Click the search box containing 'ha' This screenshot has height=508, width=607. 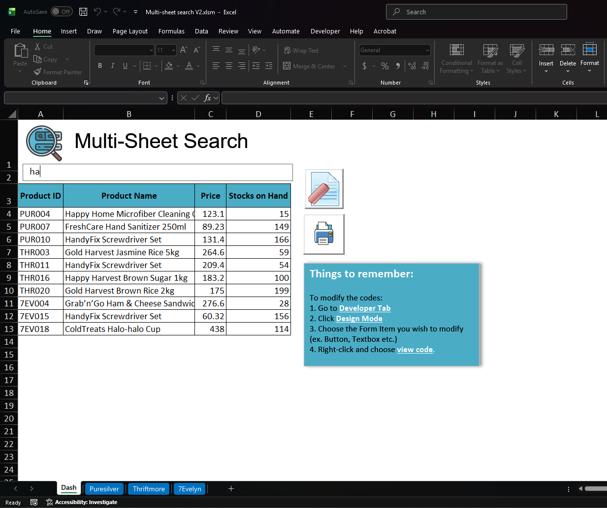tap(158, 172)
